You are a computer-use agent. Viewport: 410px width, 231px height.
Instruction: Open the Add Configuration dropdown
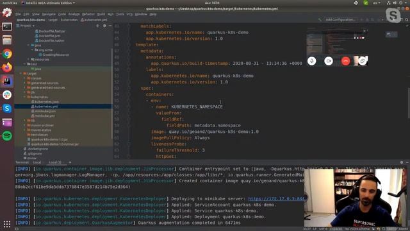coord(340,20)
